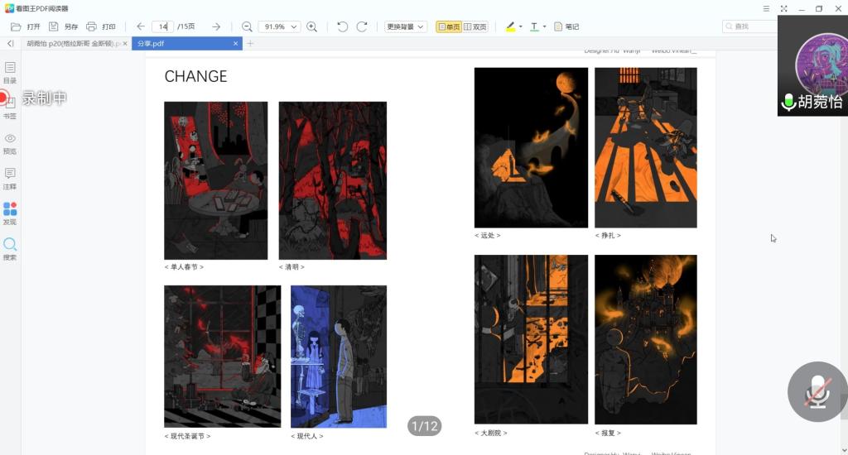The height and width of the screenshot is (455, 848).
Task: Click the 大剧院 artwork image
Action: point(531,339)
